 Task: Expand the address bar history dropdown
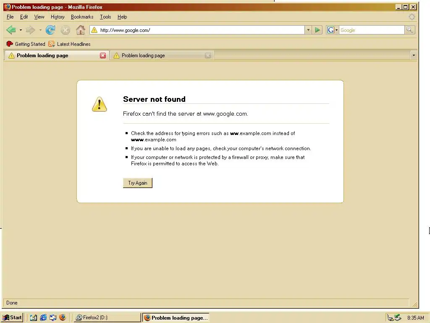(x=308, y=30)
